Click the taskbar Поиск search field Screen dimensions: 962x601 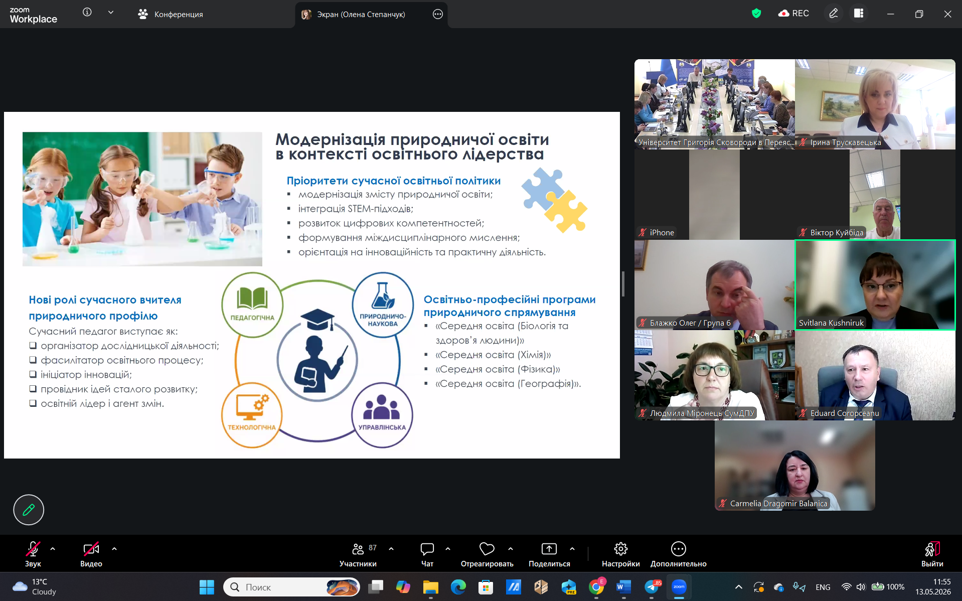(291, 587)
